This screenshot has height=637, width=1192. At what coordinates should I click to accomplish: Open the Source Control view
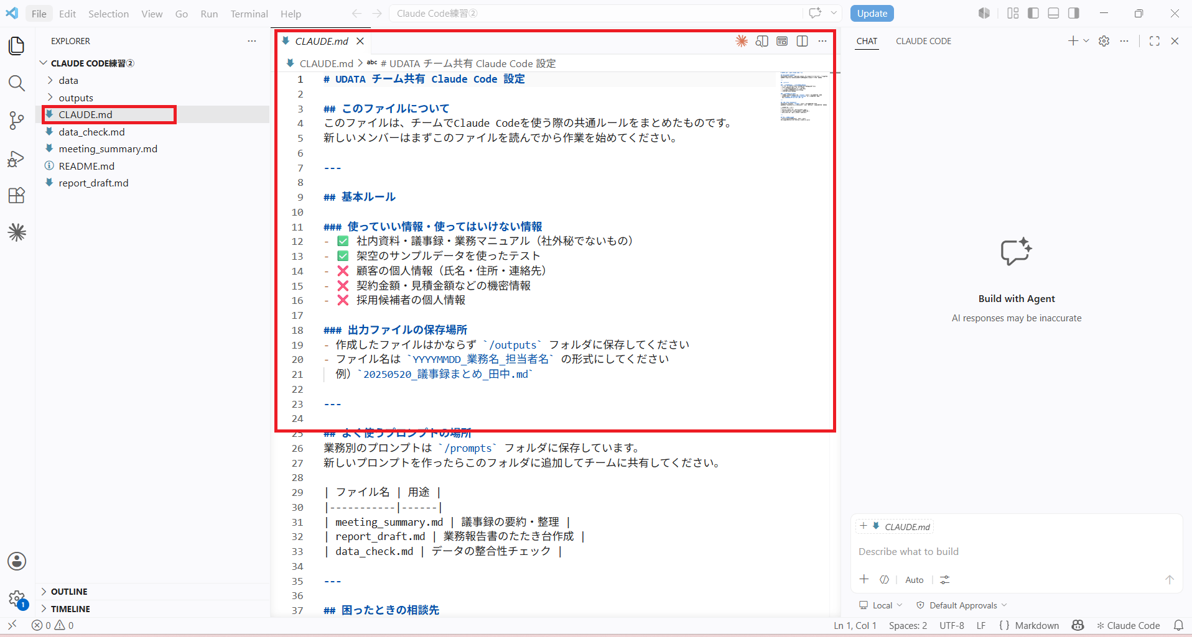[17, 121]
